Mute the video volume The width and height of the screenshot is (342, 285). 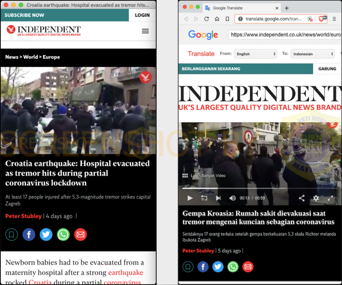tap(232, 198)
